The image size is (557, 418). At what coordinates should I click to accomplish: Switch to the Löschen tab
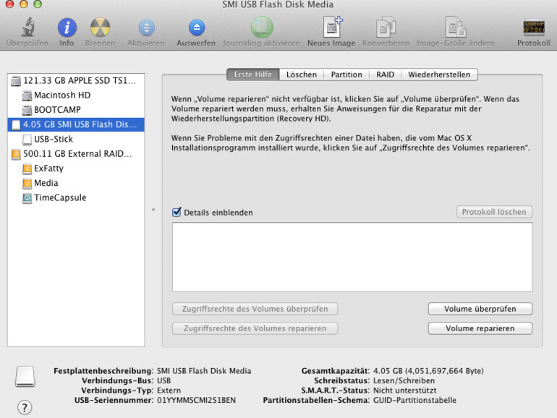[x=302, y=74]
